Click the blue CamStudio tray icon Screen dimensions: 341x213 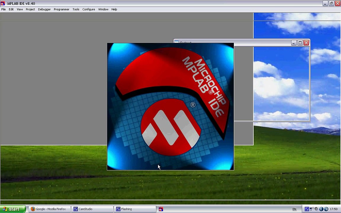click(307, 209)
